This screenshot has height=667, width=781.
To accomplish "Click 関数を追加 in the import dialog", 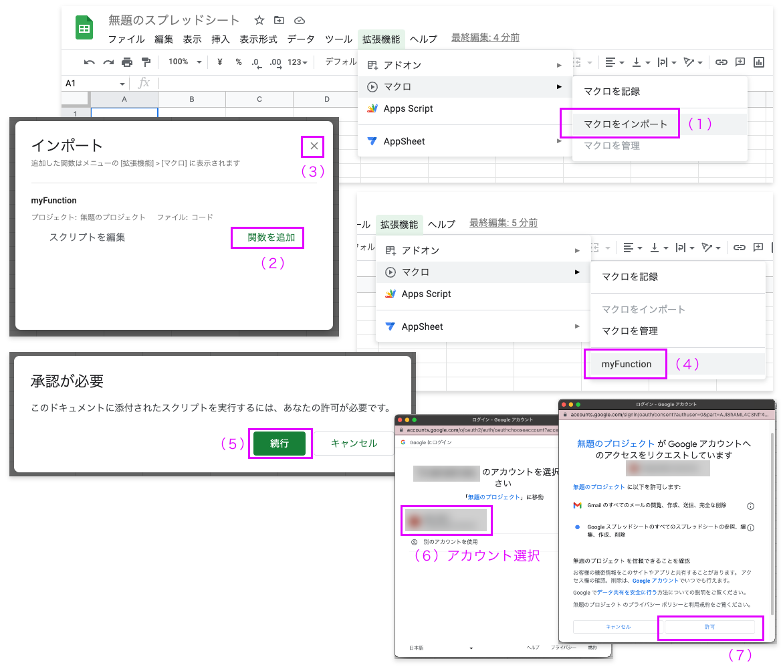I will click(267, 237).
